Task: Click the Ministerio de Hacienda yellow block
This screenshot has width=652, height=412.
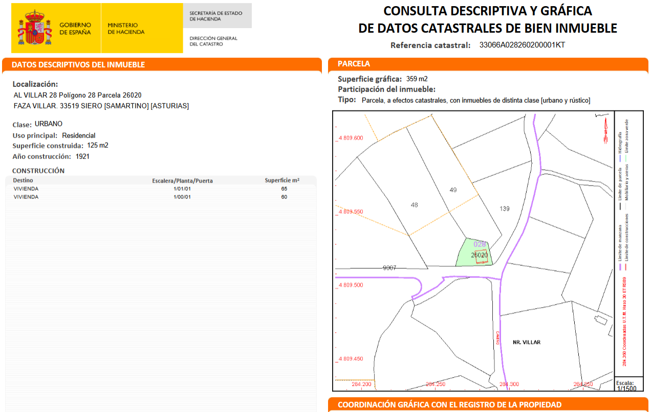Action: tap(142, 28)
